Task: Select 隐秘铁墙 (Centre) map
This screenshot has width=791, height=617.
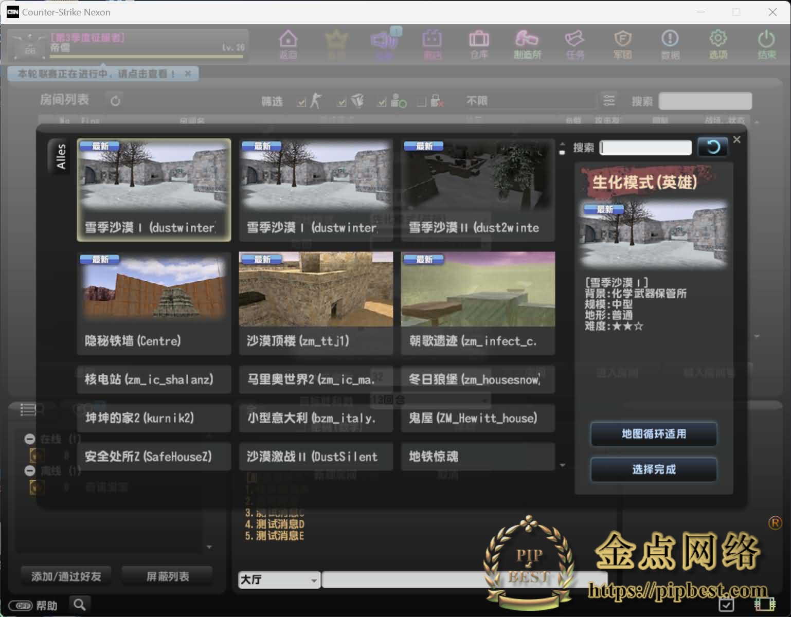Action: 154,303
